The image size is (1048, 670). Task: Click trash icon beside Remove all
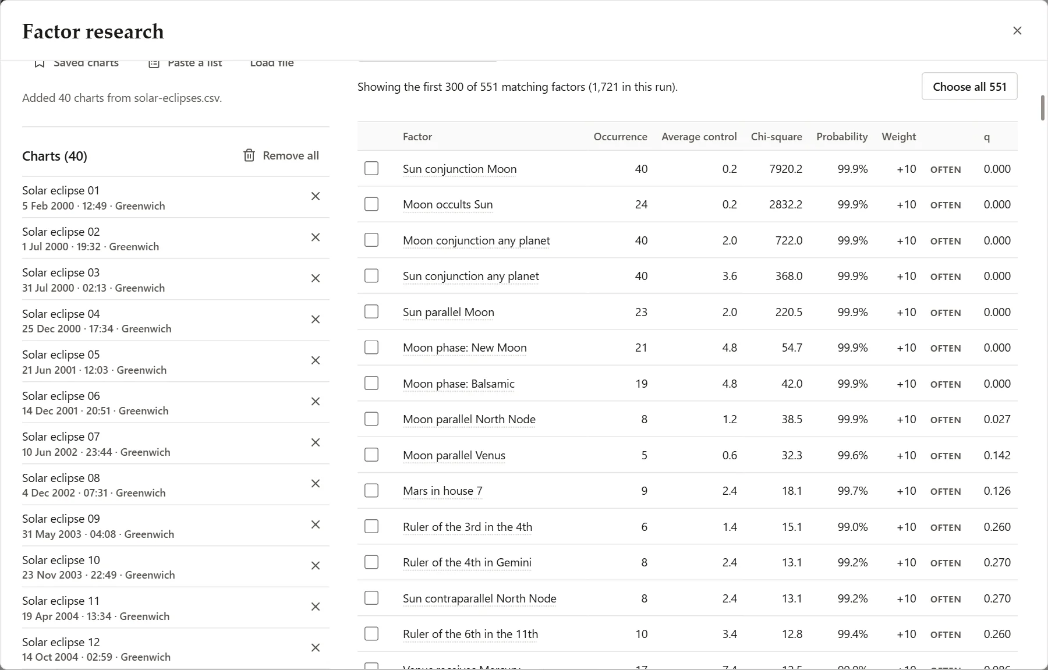(249, 155)
